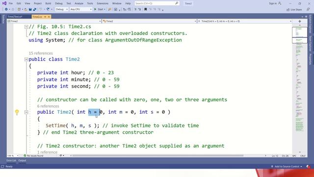Open the Start button dropdown arrow
This screenshot has width=314, height=177.
click(x=105, y=9)
